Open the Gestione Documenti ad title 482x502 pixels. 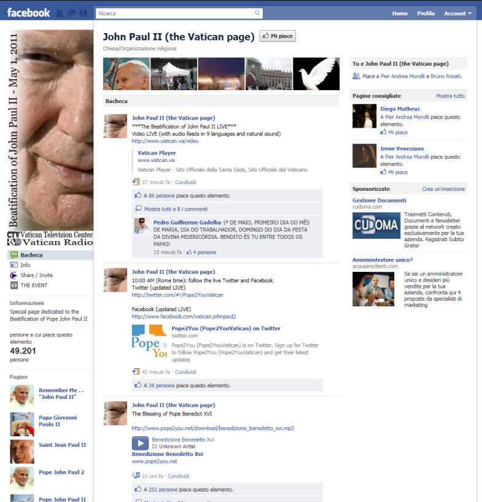pyautogui.click(x=379, y=201)
